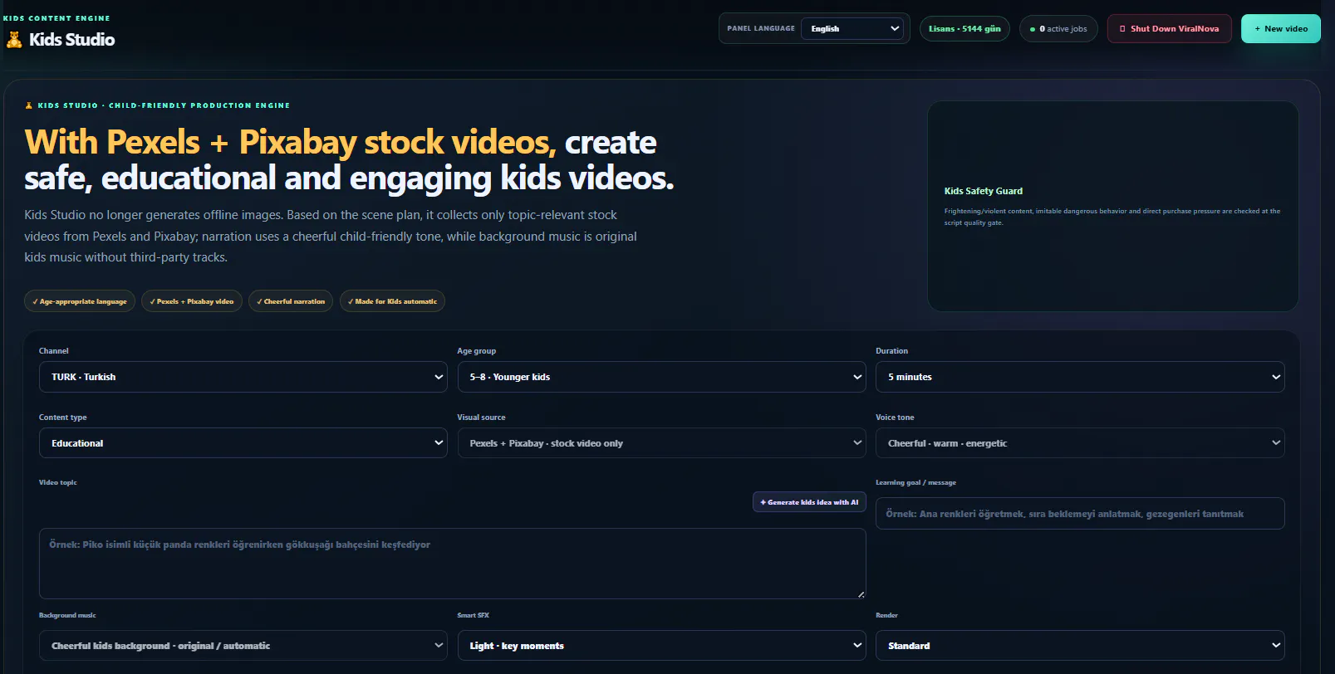Image resolution: width=1335 pixels, height=674 pixels.
Task: Click the small icon in Kids Studio production engine label
Action: pyautogui.click(x=28, y=105)
